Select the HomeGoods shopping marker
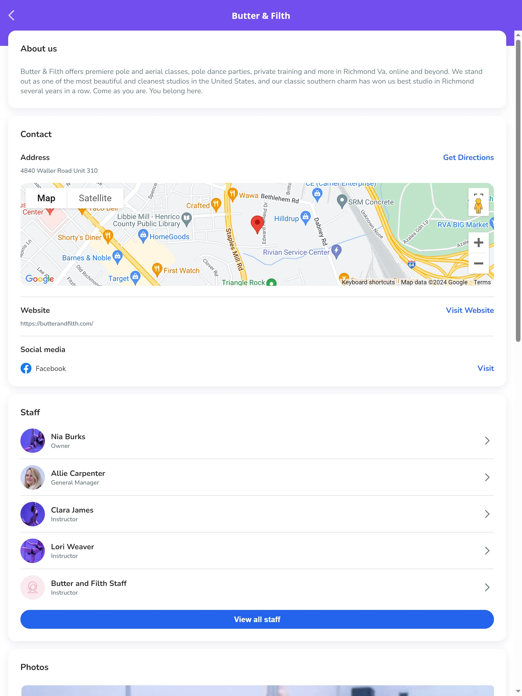The height and width of the screenshot is (696, 522). click(143, 236)
